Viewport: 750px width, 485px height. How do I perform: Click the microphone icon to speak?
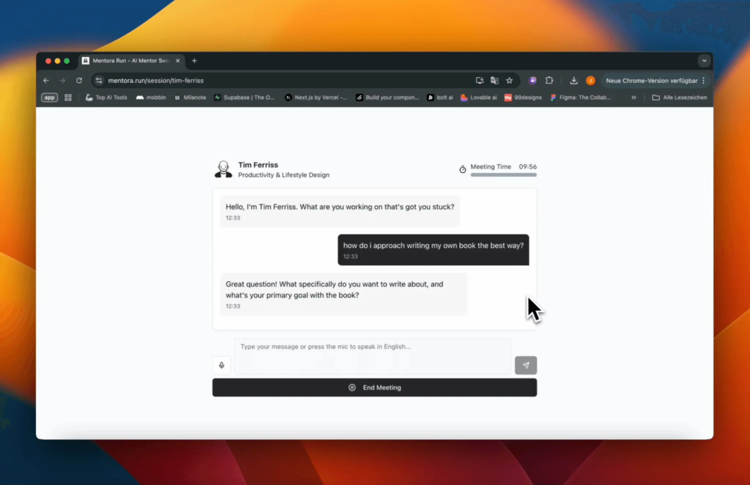point(222,365)
